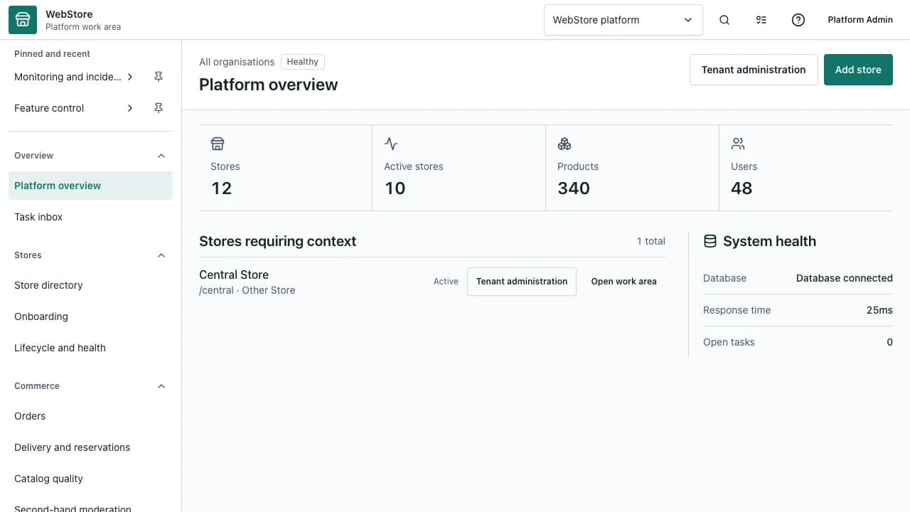Open Delivery and reservations in sidebar
The height and width of the screenshot is (512, 910).
90,447
